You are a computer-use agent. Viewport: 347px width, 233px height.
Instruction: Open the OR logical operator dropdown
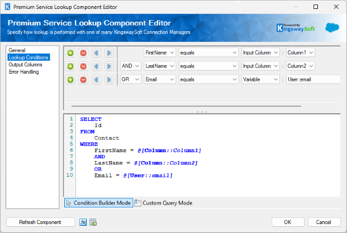coord(131,79)
